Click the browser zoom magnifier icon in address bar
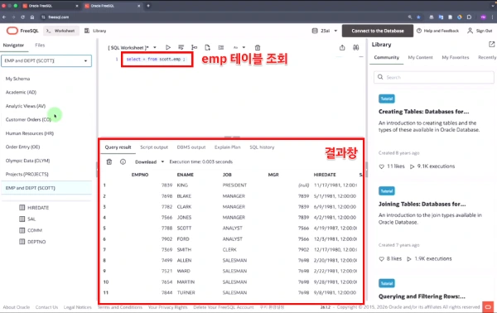This screenshot has width=497, height=313. pos(410,17)
